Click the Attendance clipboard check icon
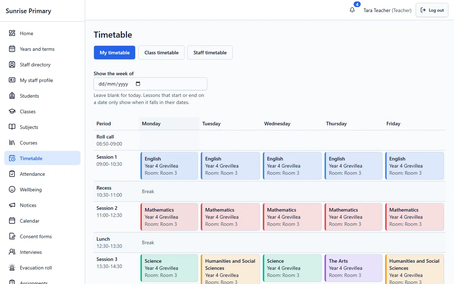The height and width of the screenshot is (284, 454). (x=12, y=174)
